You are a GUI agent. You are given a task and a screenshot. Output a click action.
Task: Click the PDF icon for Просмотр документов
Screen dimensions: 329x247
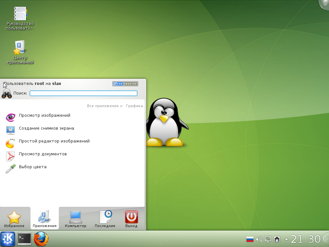10,156
